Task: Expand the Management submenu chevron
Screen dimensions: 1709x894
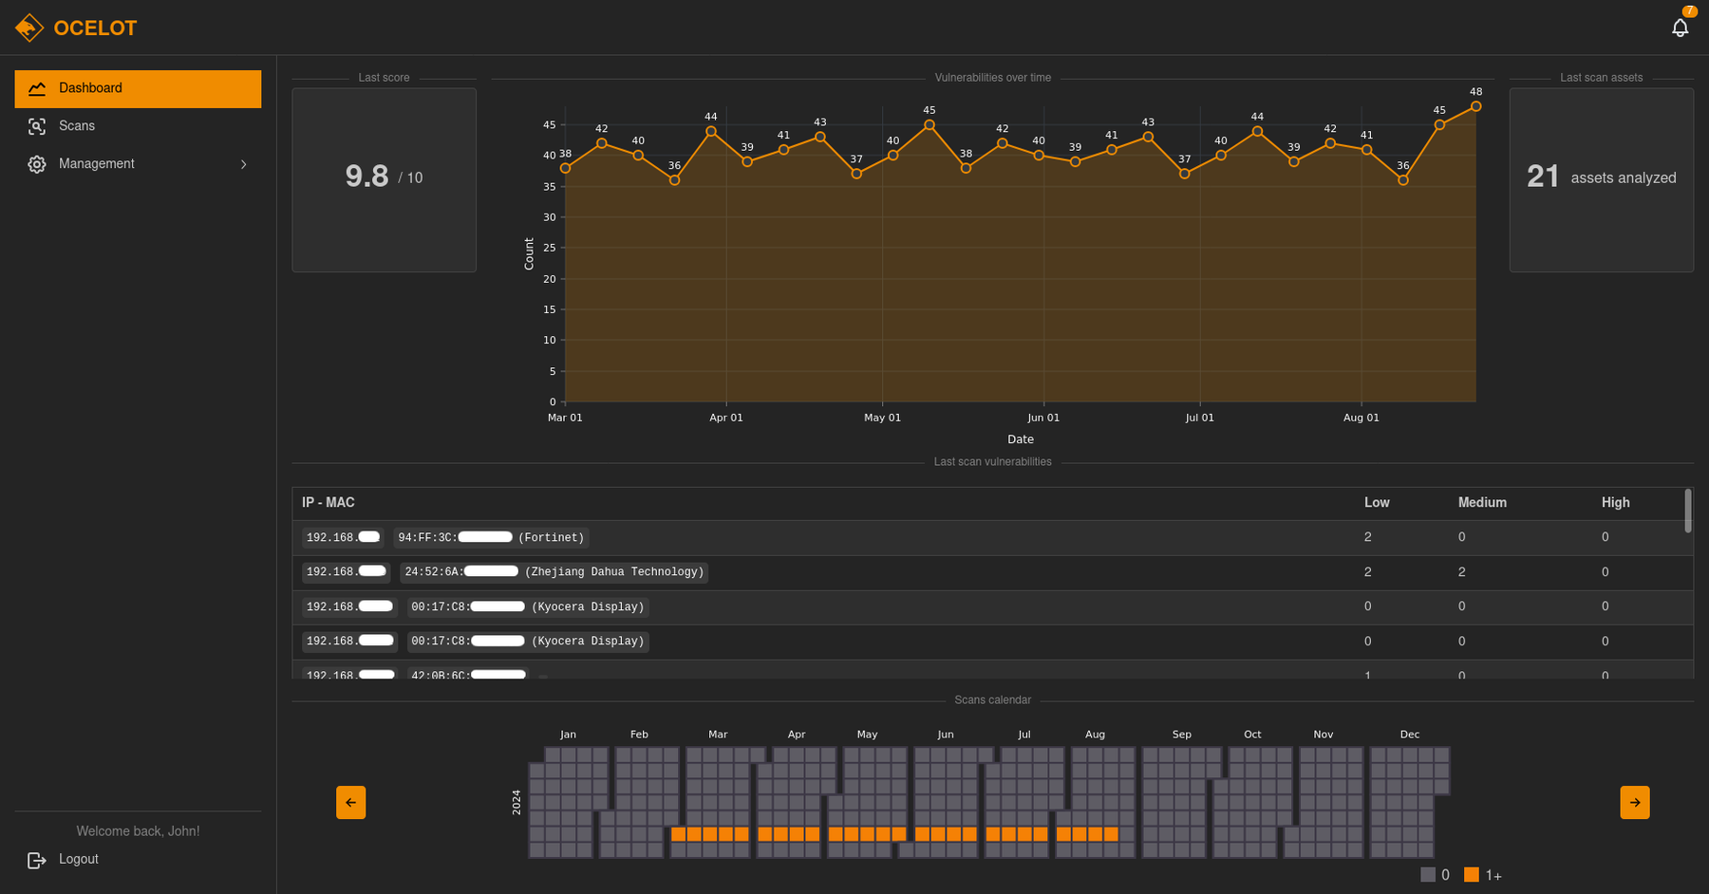Action: [x=244, y=164]
